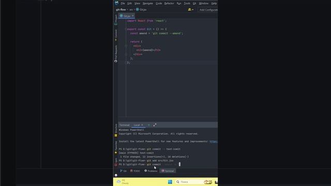Open the View menu

pos(137,4)
